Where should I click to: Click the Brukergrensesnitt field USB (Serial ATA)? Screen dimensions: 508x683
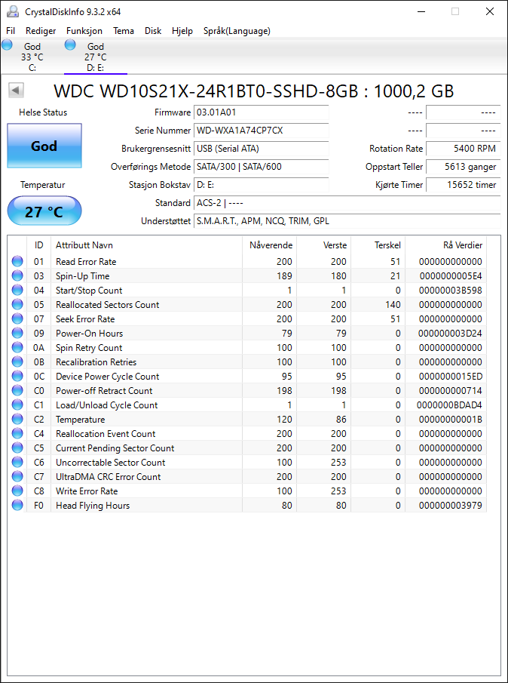pos(262,149)
